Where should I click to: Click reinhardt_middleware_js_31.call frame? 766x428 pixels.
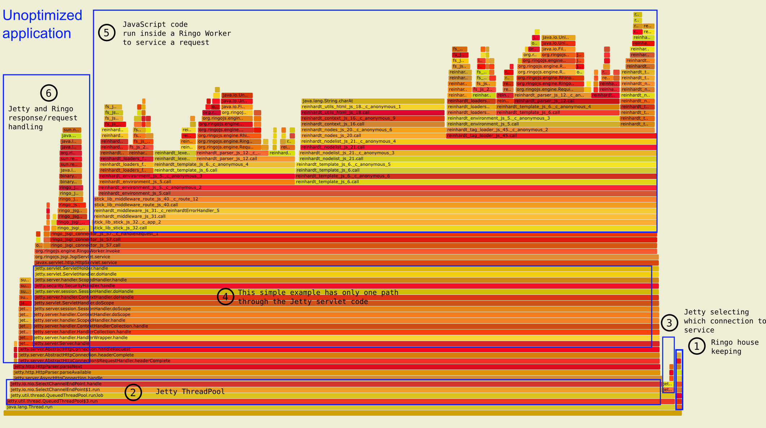375,217
